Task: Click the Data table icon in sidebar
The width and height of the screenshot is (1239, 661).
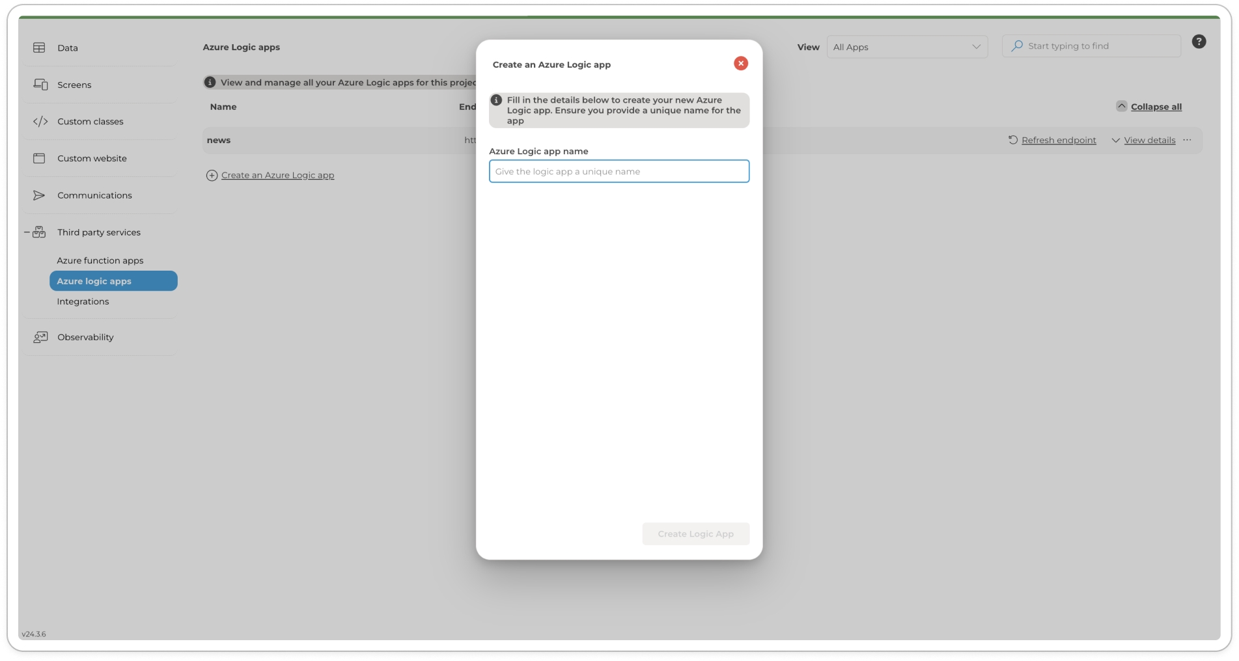Action: [39, 47]
